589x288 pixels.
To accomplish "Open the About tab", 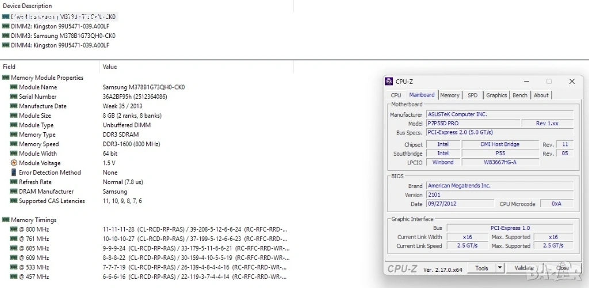I will pos(541,95).
